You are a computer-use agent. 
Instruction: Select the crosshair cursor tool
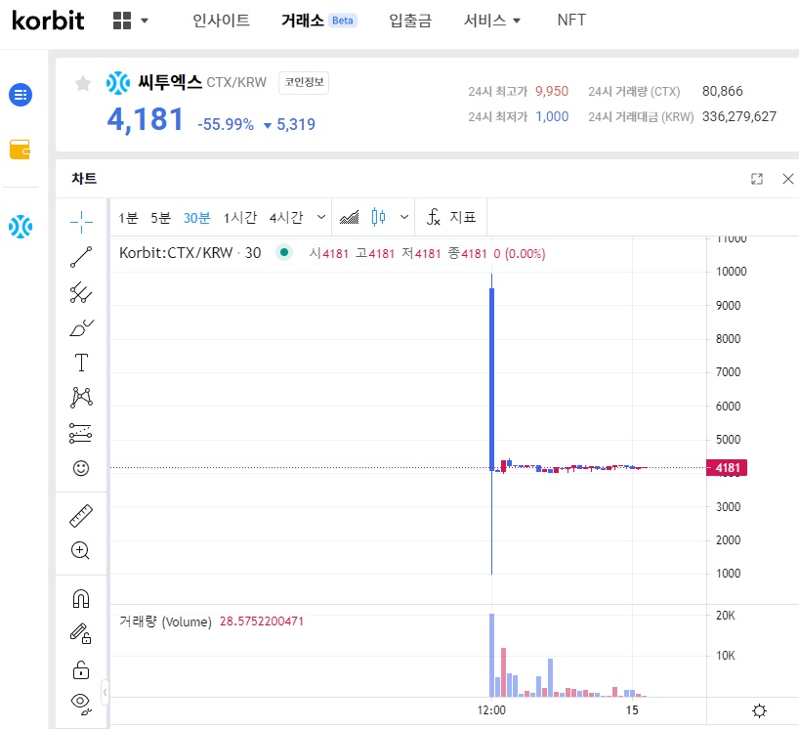(x=81, y=222)
